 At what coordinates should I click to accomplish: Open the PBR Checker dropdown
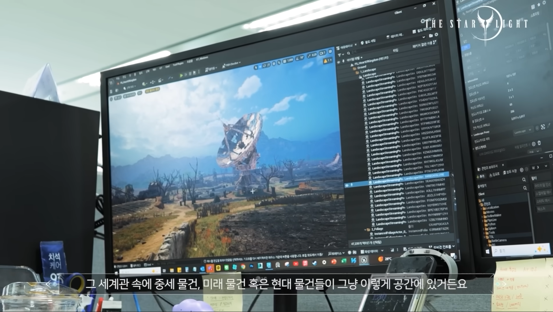231,65
